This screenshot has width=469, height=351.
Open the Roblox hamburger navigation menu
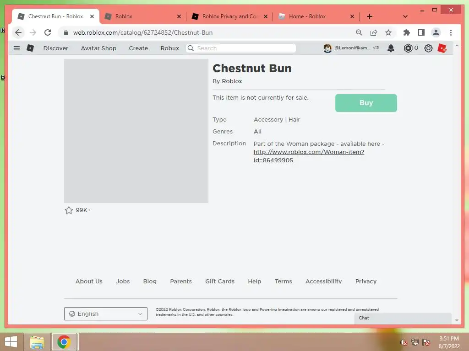click(17, 48)
